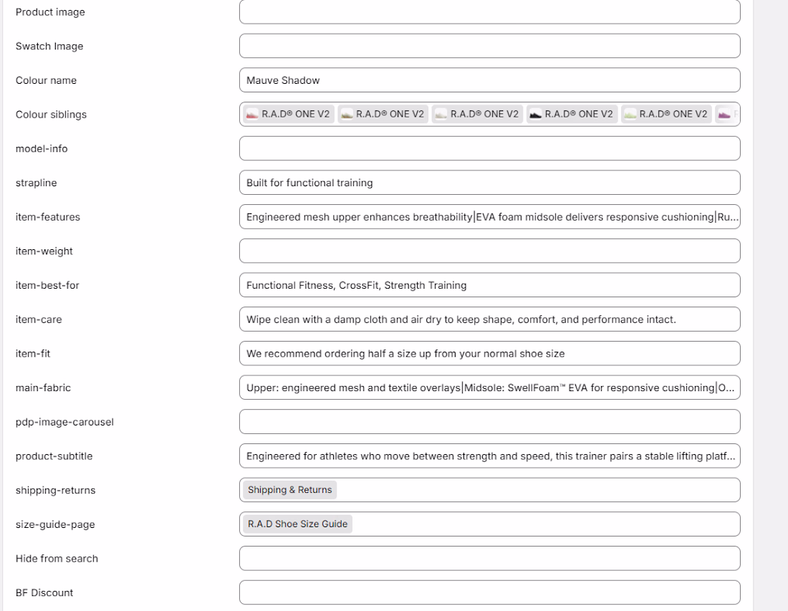The image size is (788, 611).
Task: Click the 'main-fabric' label
Action: [x=43, y=388]
